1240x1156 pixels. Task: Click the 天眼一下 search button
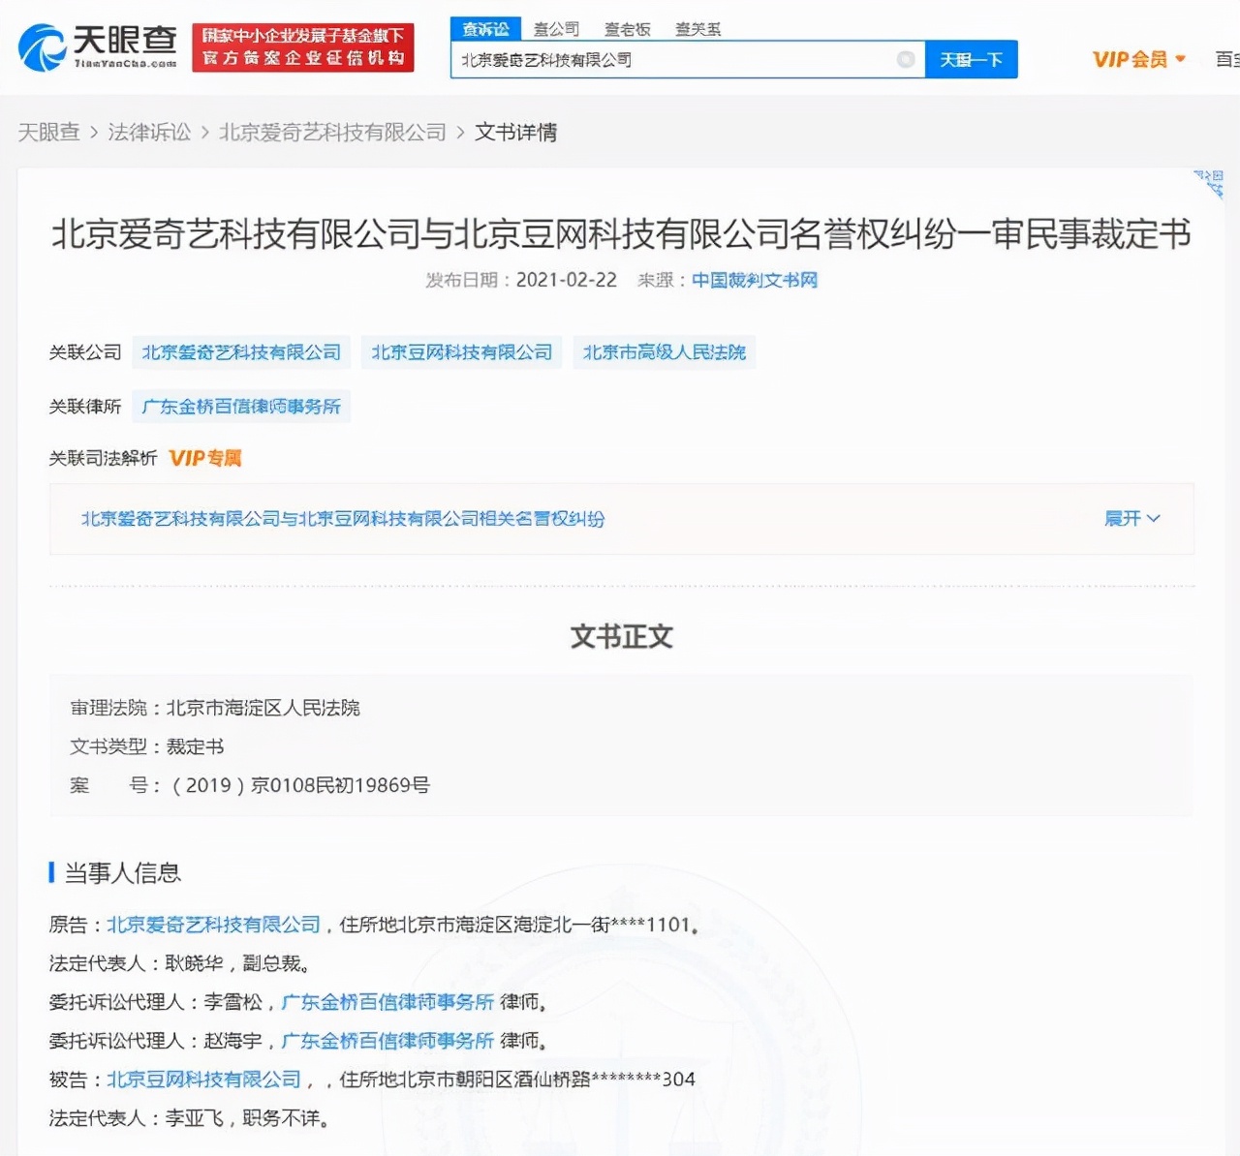(x=971, y=59)
